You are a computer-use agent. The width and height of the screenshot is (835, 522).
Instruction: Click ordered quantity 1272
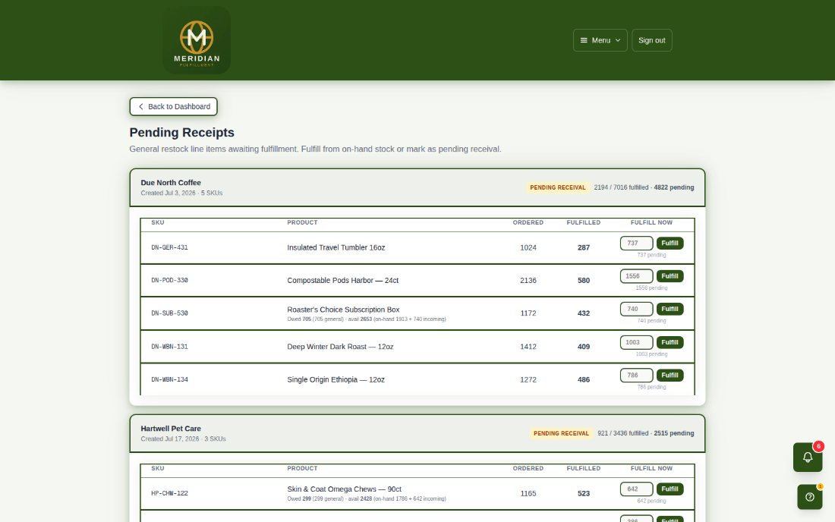click(x=528, y=379)
